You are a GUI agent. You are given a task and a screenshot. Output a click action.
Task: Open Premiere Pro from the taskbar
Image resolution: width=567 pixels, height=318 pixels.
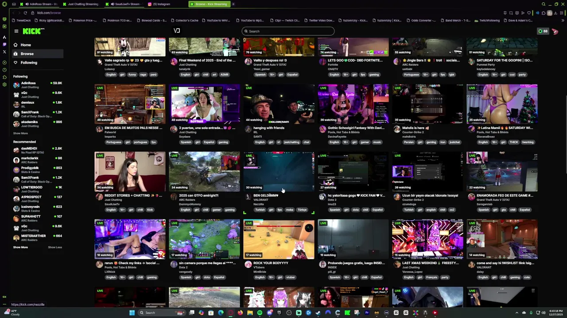[x=367, y=313]
